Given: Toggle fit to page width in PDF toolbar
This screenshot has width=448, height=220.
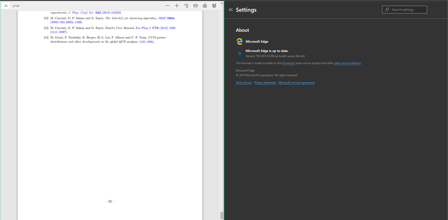Looking at the screenshot, I should pyautogui.click(x=196, y=6).
